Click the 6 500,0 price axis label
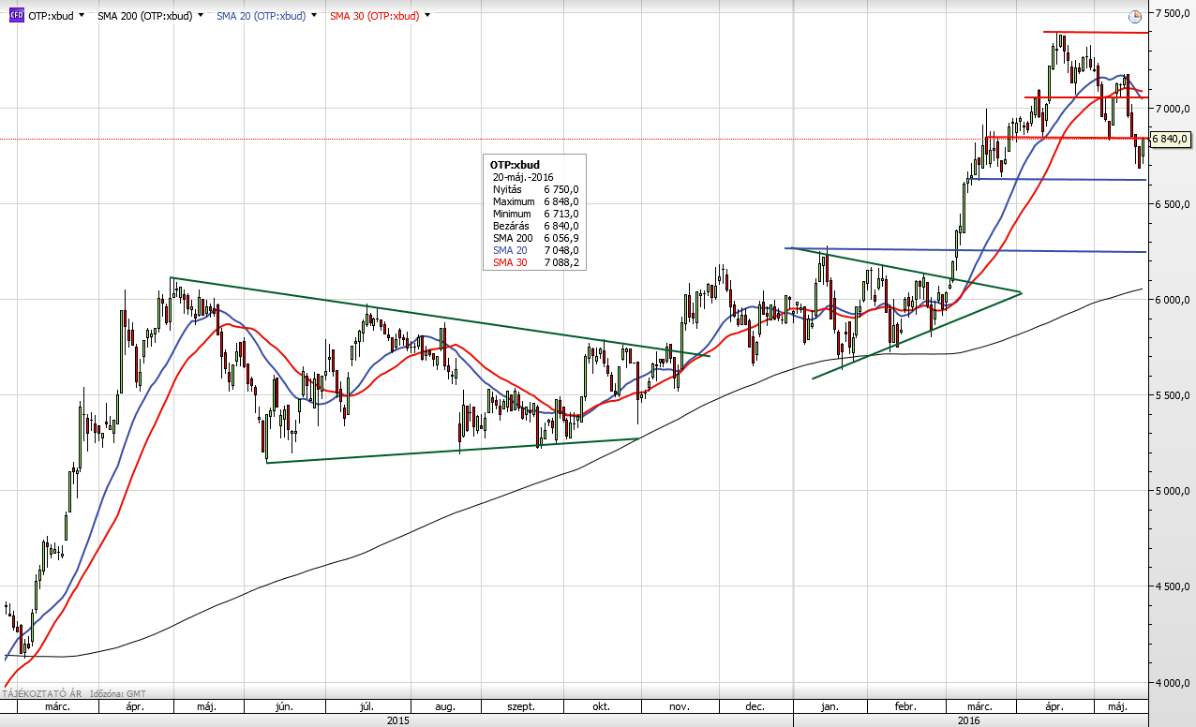 coord(1173,204)
